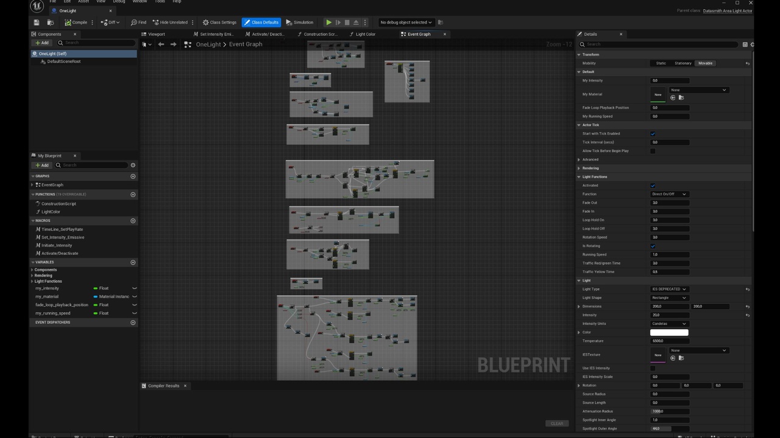Click the Compile button
This screenshot has height=438, width=780.
tap(76, 23)
